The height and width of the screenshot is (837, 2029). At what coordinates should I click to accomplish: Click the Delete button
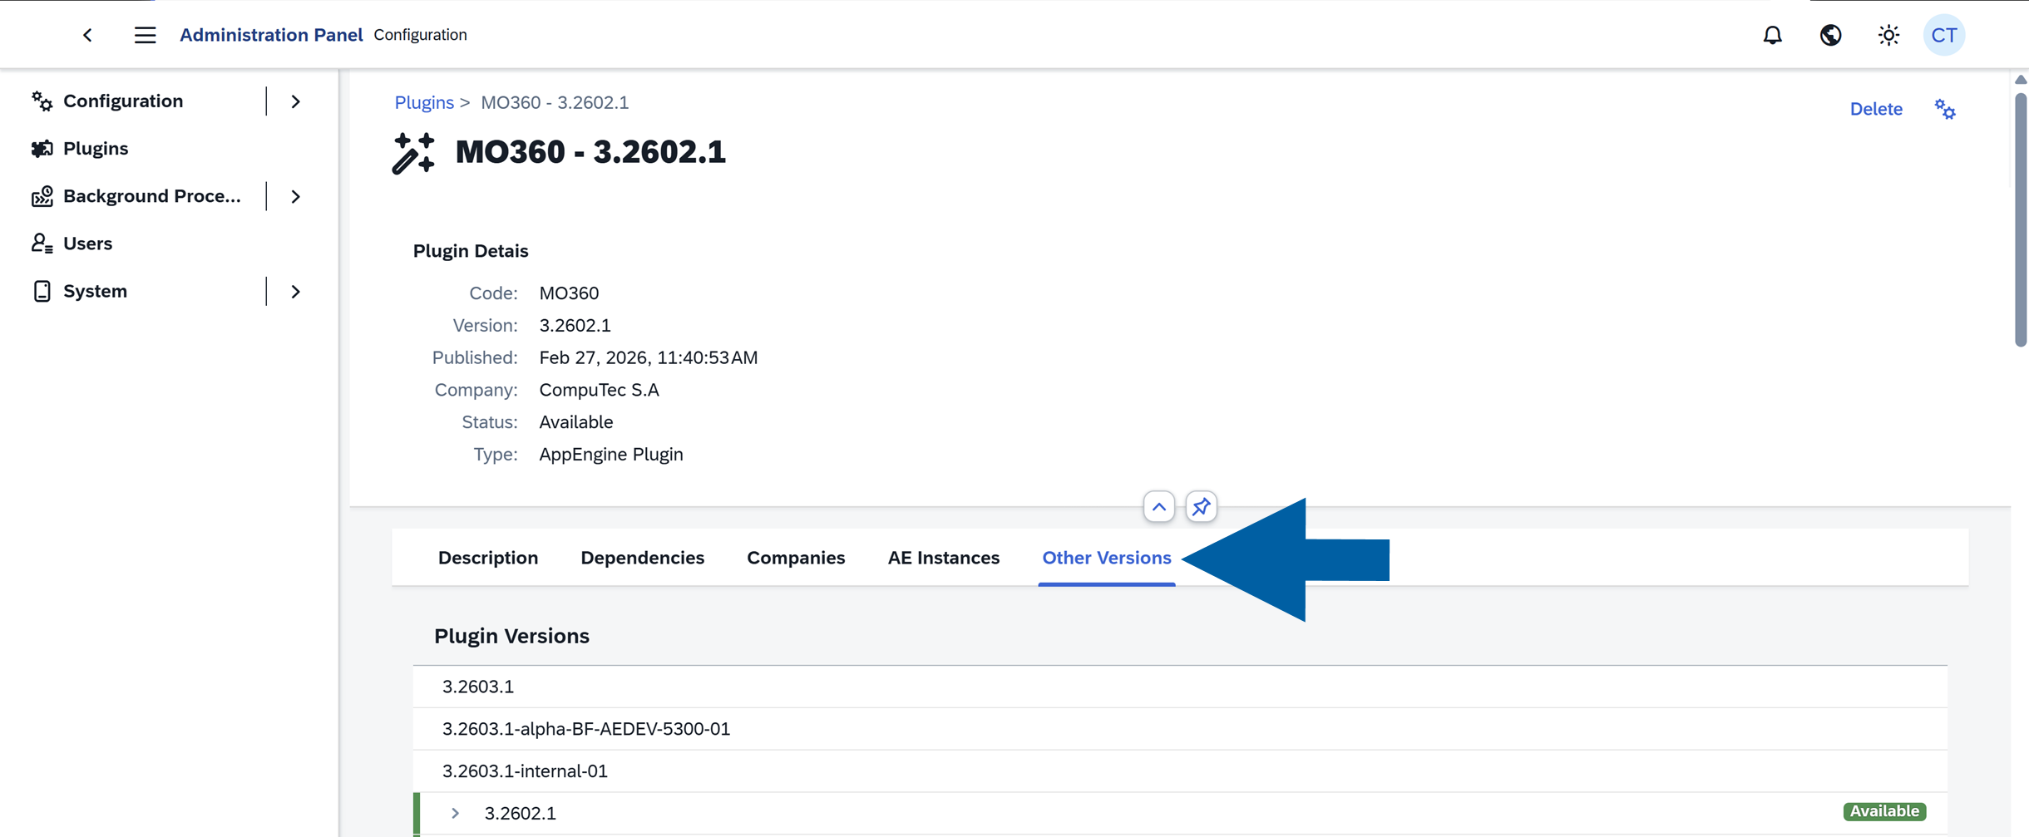1875,109
